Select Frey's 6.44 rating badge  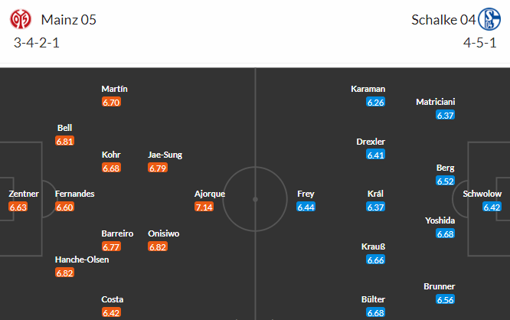(x=306, y=207)
